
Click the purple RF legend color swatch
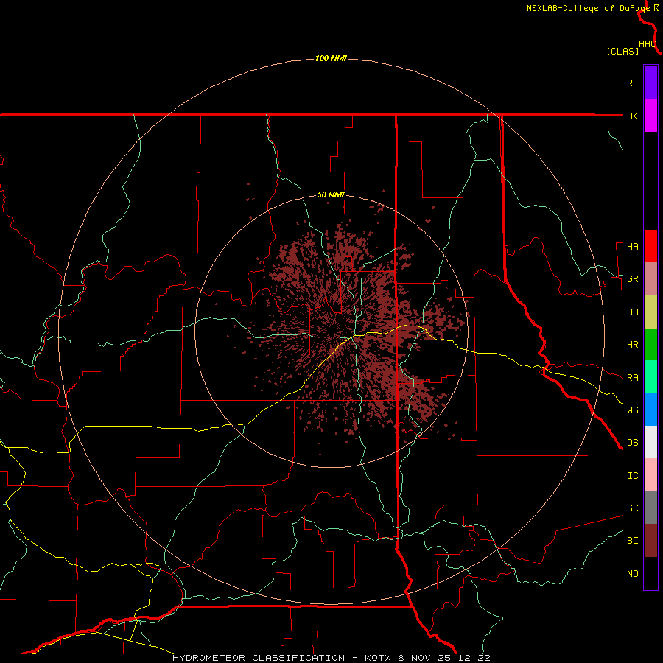pos(650,82)
